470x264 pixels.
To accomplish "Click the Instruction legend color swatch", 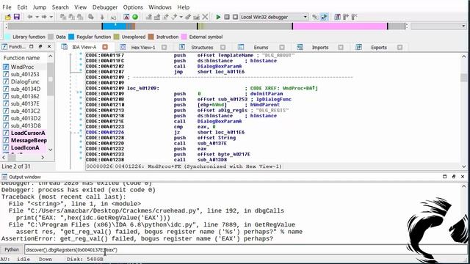I will click(151, 37).
